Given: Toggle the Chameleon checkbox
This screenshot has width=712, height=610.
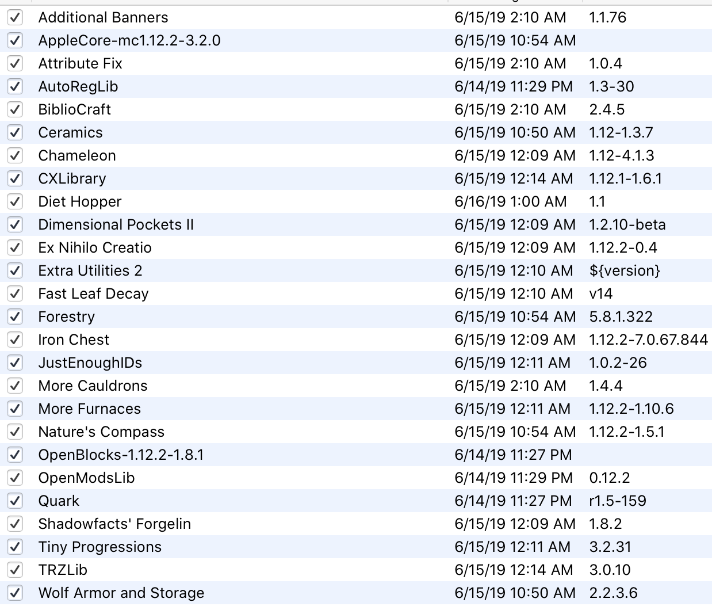Looking at the screenshot, I should pyautogui.click(x=15, y=155).
